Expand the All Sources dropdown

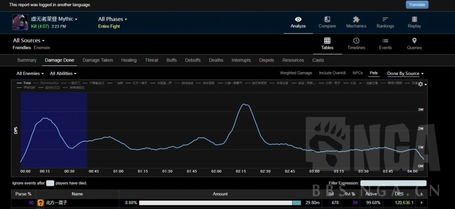point(28,40)
